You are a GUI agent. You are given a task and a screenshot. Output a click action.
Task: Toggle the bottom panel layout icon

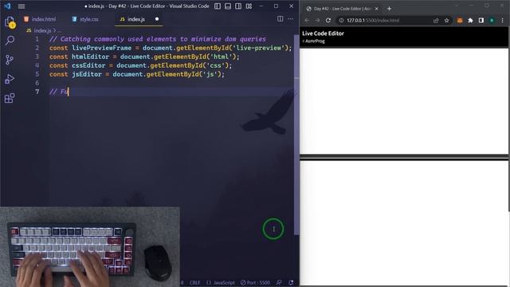[228, 6]
